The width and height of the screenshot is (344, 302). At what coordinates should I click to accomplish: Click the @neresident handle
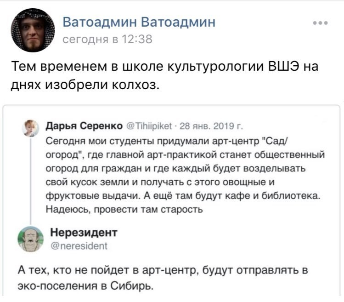(78, 246)
